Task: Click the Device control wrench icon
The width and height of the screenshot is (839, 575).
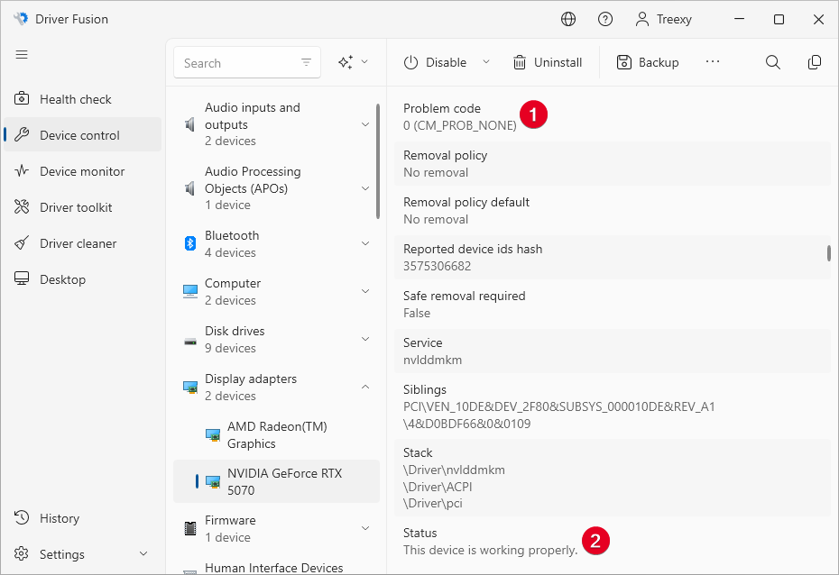Action: pos(22,134)
